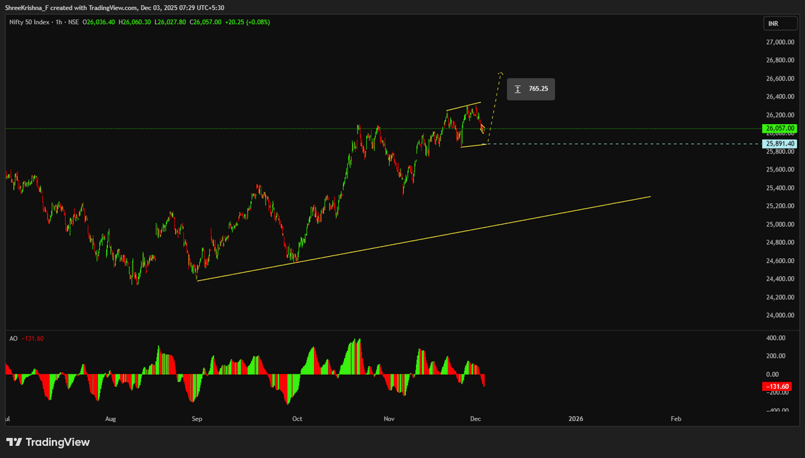Click the 25,200.00 price axis label
Screen dimensions: 805x458
[780, 206]
